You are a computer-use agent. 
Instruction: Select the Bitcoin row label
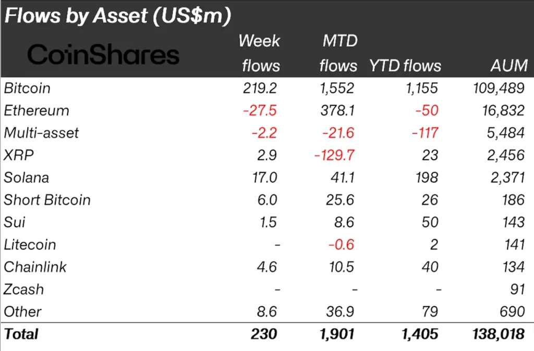coord(27,88)
